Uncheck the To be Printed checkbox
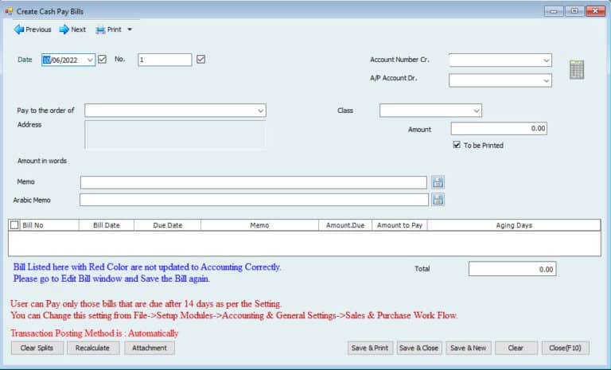This screenshot has width=611, height=370. (x=457, y=145)
